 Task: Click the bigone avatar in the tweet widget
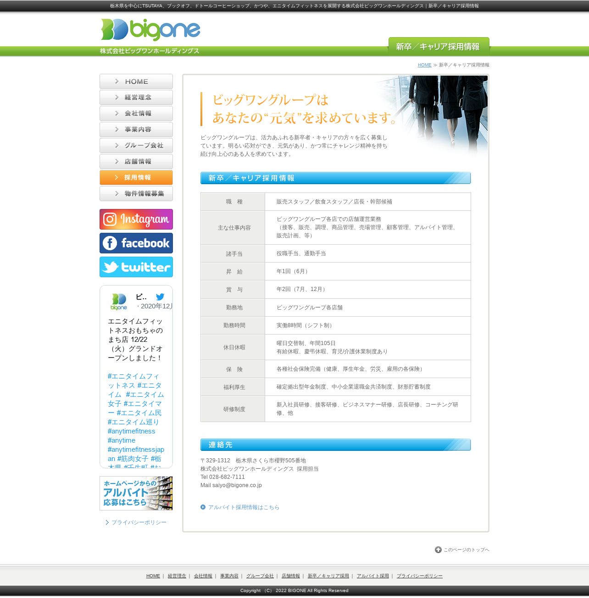point(118,302)
